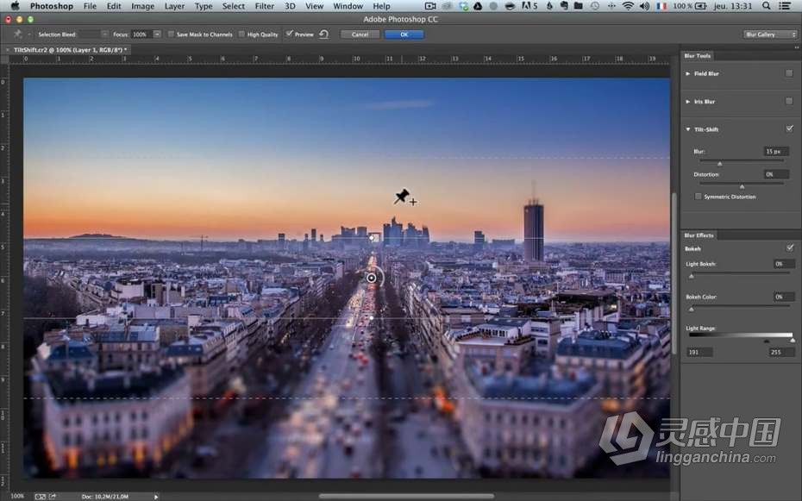Enable the Iris Blur checkbox
This screenshot has width=802, height=501.
click(x=789, y=101)
